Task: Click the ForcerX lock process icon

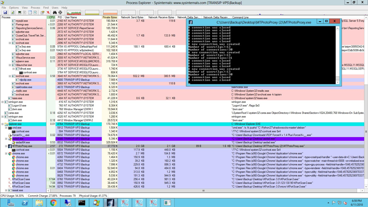Action: pos(10,135)
